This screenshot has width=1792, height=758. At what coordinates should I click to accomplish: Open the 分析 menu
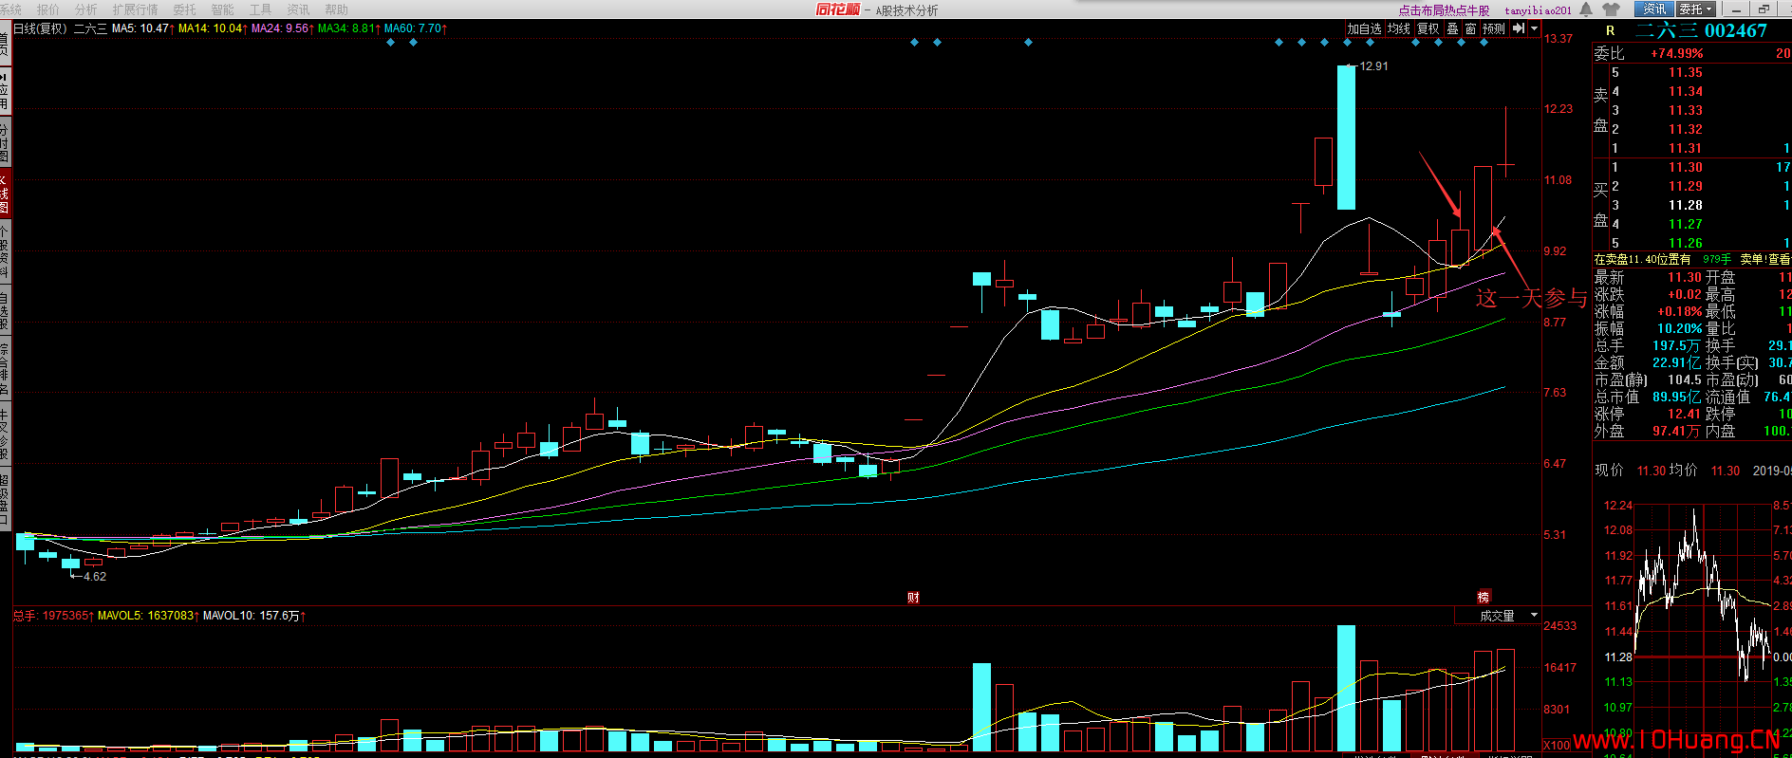[85, 9]
